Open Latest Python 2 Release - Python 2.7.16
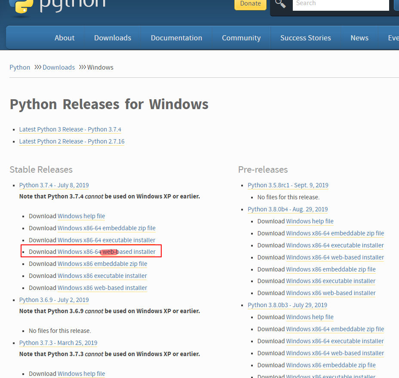The height and width of the screenshot is (378, 399). pos(71,141)
